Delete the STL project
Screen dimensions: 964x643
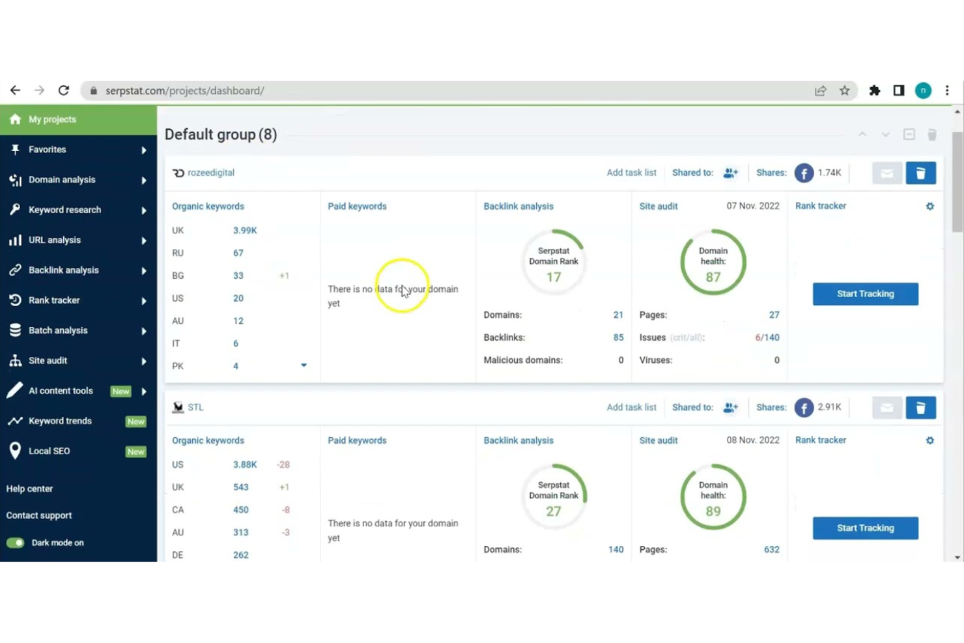[x=920, y=408]
